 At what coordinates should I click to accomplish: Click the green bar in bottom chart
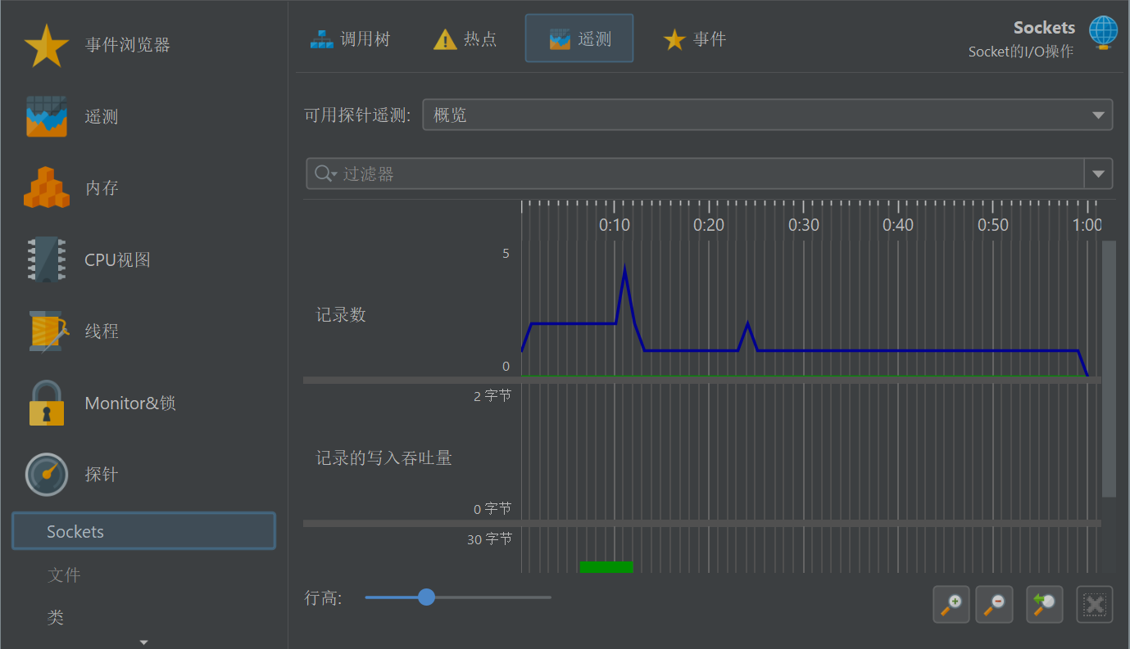pos(606,566)
